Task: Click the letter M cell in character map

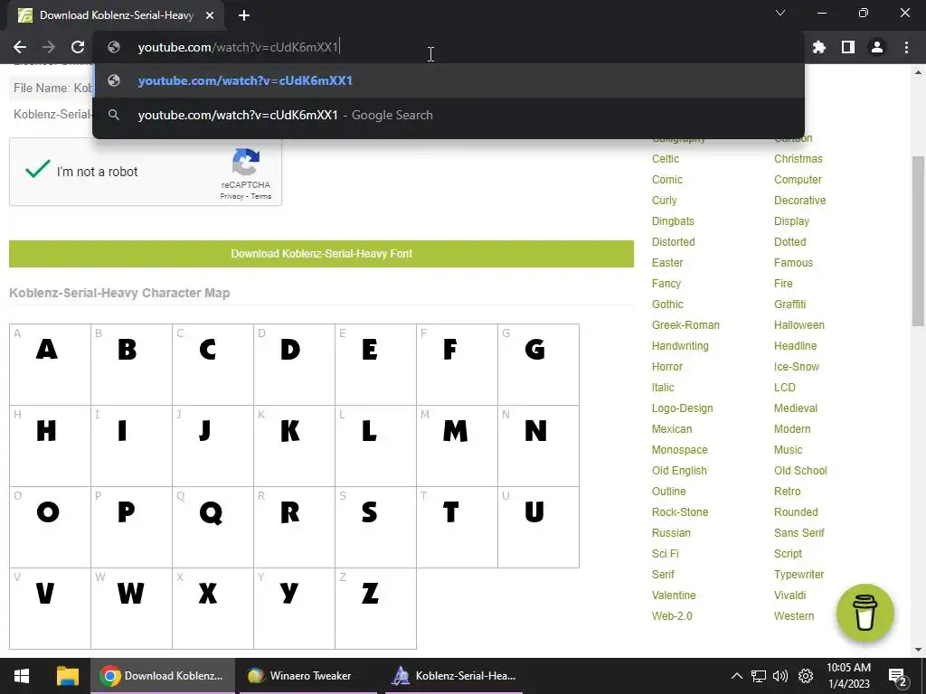Action: pos(457,446)
